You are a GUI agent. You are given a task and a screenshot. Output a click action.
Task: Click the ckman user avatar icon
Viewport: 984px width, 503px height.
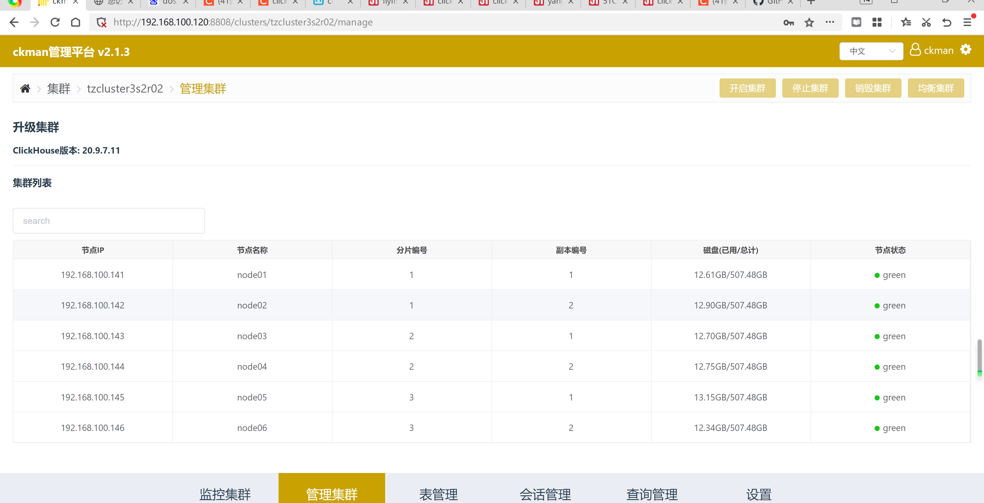915,50
